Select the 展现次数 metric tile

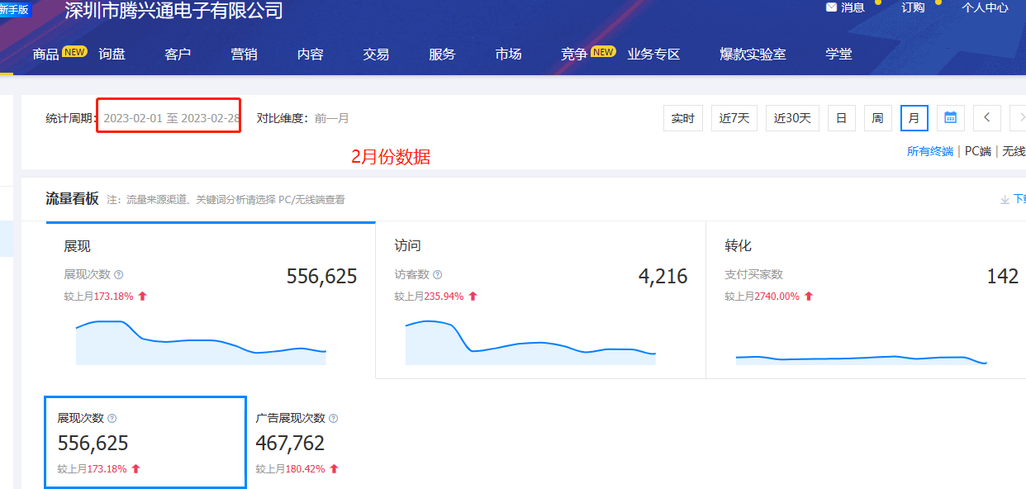tap(145, 442)
